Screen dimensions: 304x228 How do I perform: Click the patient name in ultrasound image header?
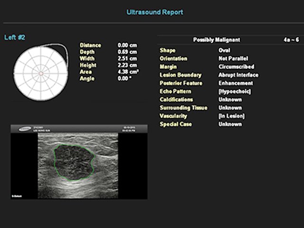coord(42,131)
